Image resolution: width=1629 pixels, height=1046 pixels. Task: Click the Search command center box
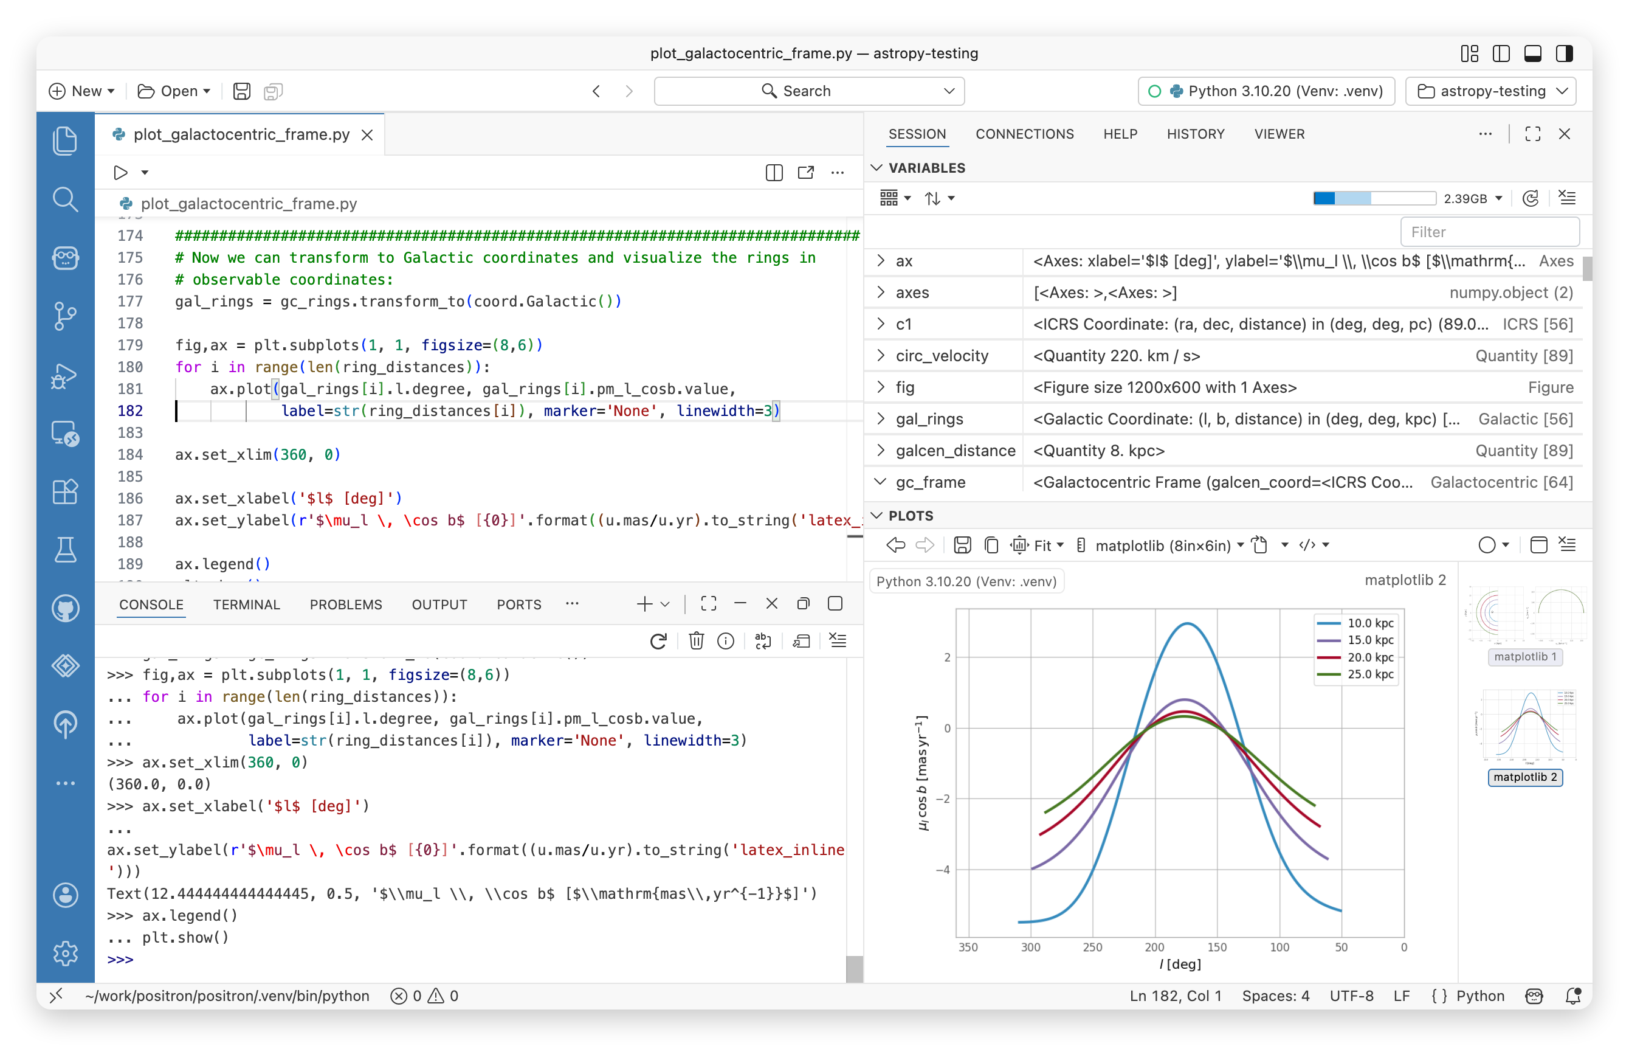coord(808,91)
